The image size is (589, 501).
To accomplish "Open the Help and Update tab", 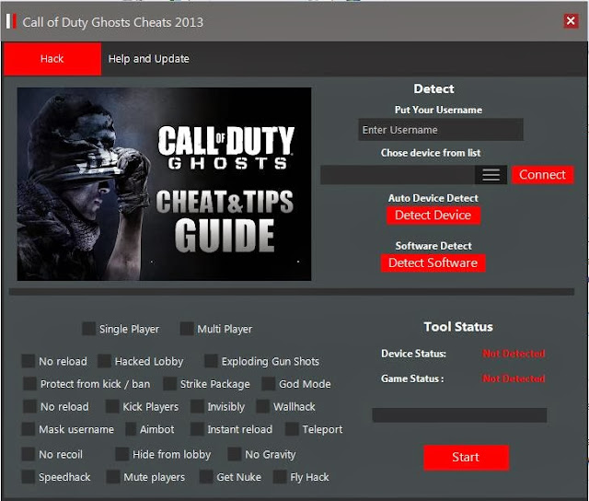I will click(148, 59).
